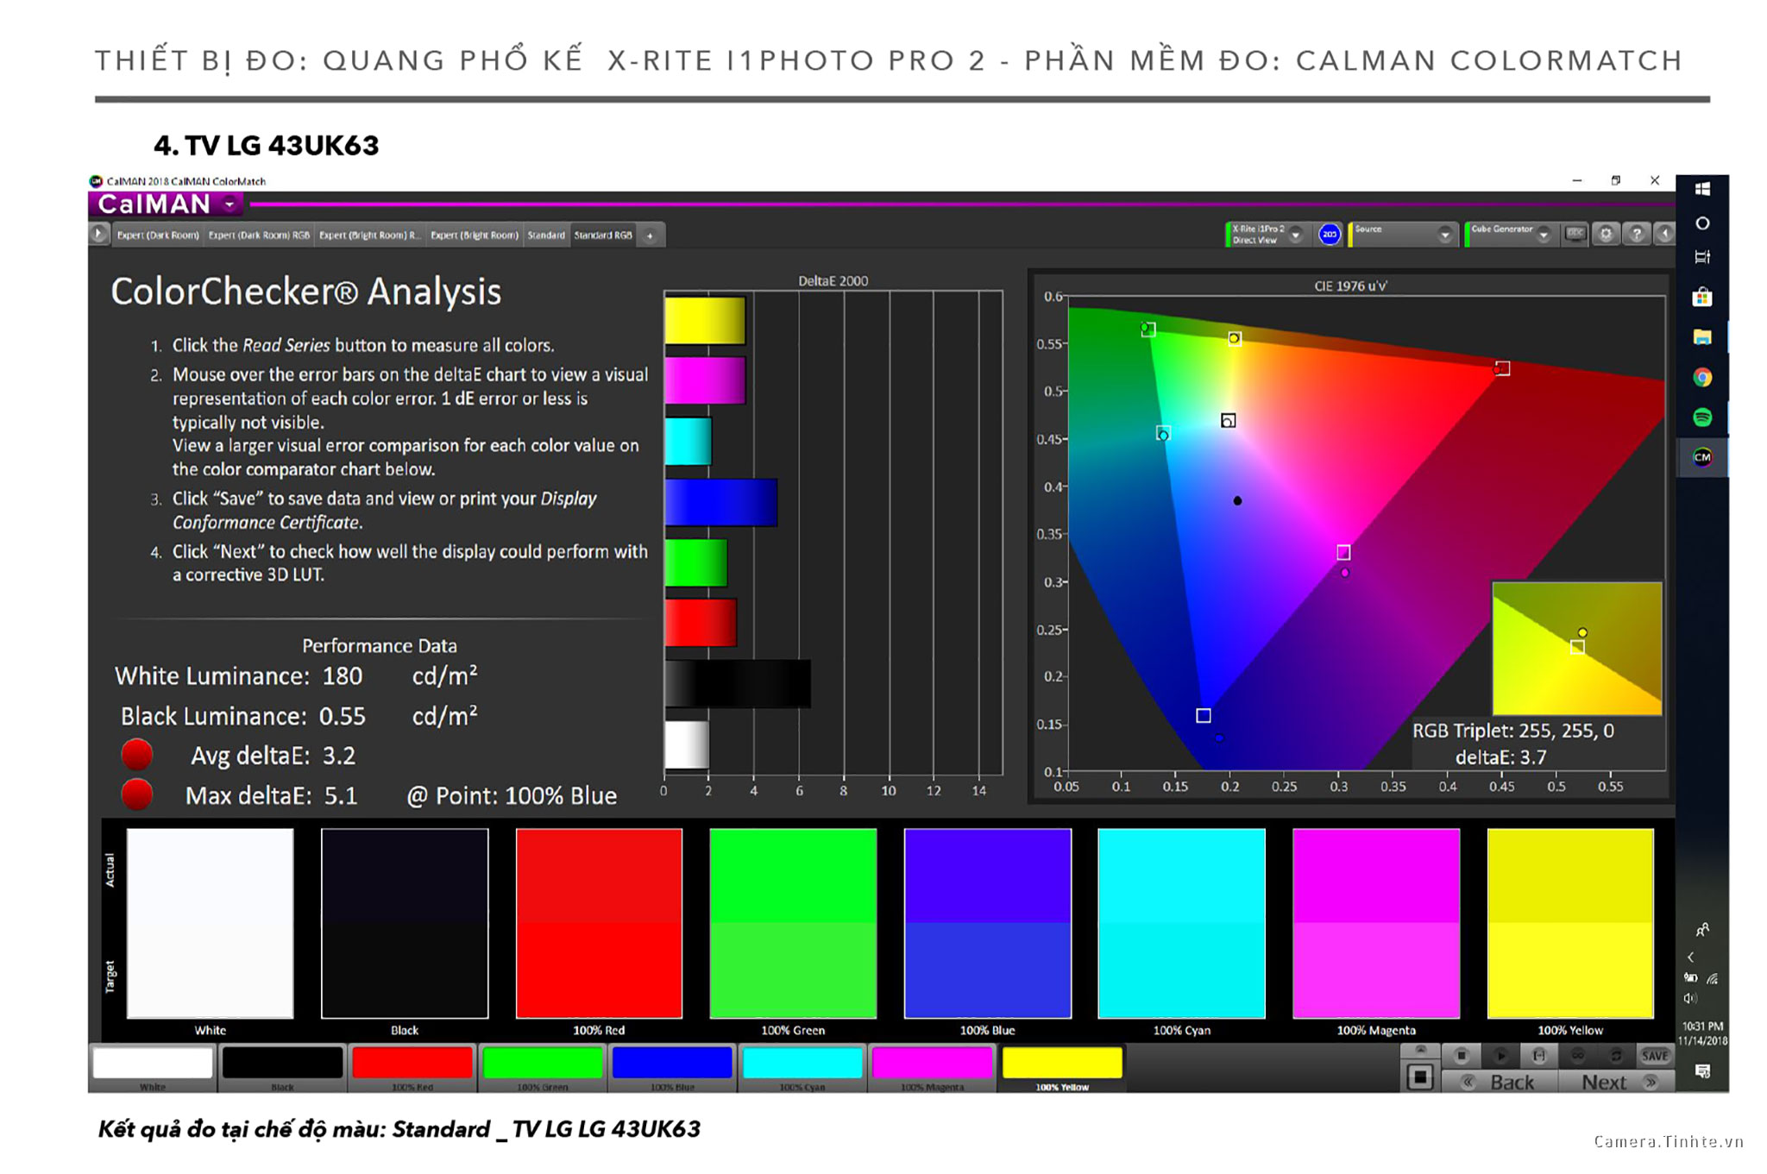Click the yellow zoomed inset on CIE chart

click(1577, 648)
